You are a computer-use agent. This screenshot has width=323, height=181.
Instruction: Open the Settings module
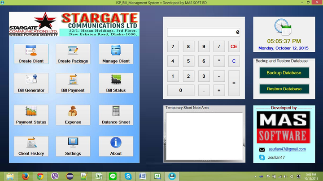tap(73, 146)
